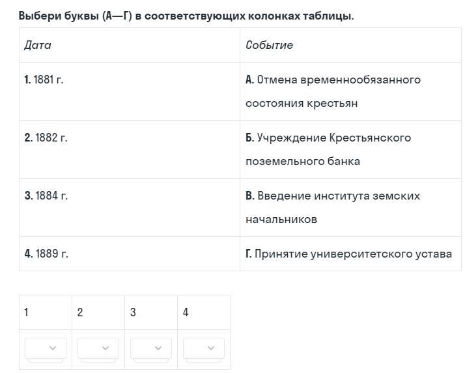Click event Г about университетского устава
This screenshot has width=465, height=373.
(350, 254)
